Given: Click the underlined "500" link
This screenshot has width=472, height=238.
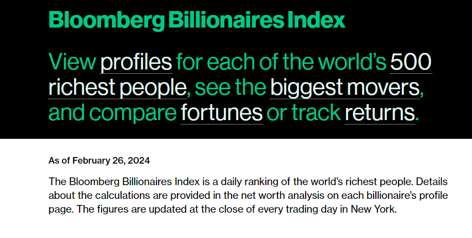Looking at the screenshot, I should tap(411, 62).
